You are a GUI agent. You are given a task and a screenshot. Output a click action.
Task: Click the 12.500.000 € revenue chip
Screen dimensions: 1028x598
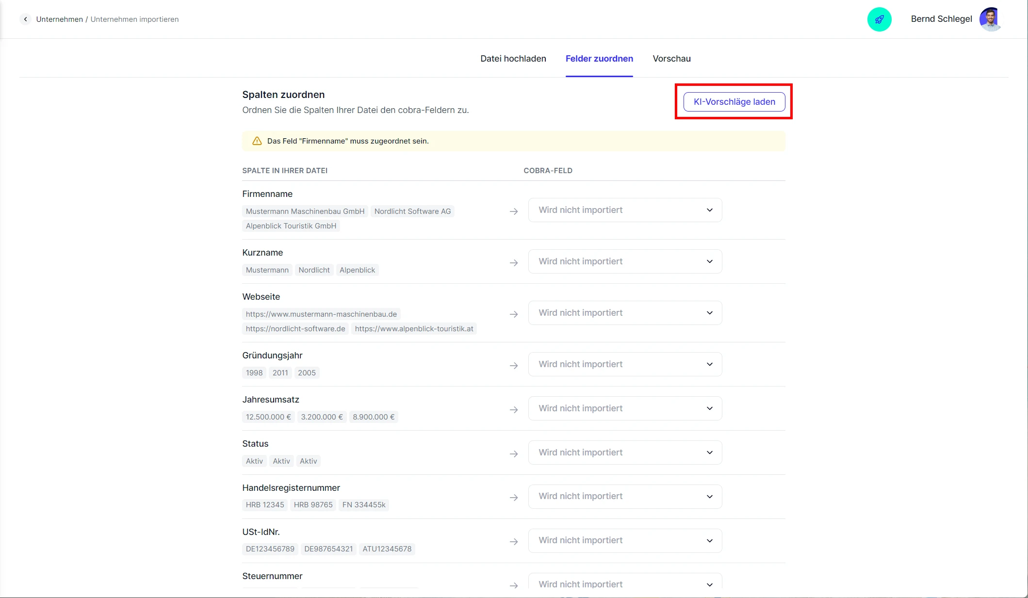point(268,417)
